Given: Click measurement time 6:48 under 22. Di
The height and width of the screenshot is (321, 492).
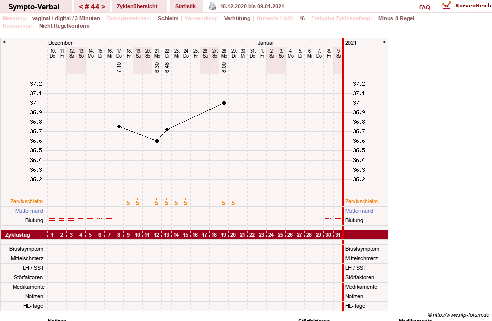Looking at the screenshot, I should tap(167, 67).
